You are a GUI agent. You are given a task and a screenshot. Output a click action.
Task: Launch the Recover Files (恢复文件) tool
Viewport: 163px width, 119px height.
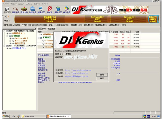(x=24, y=10)
